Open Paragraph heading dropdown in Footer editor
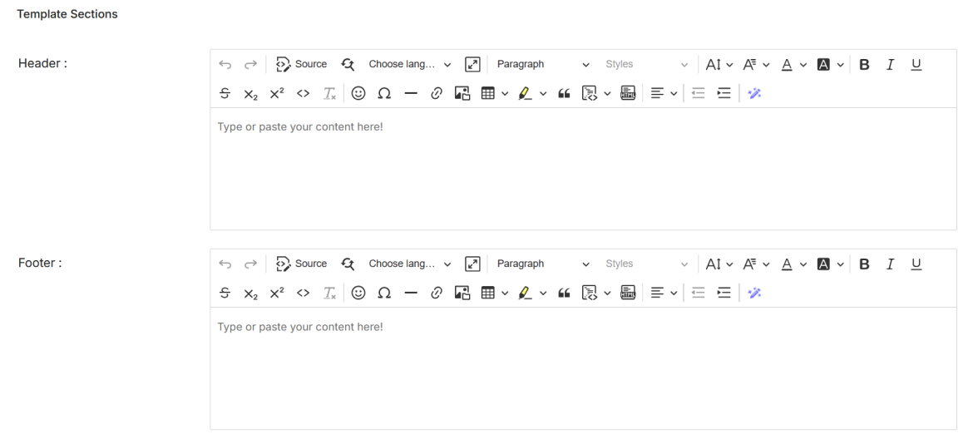The height and width of the screenshot is (439, 978). point(542,264)
